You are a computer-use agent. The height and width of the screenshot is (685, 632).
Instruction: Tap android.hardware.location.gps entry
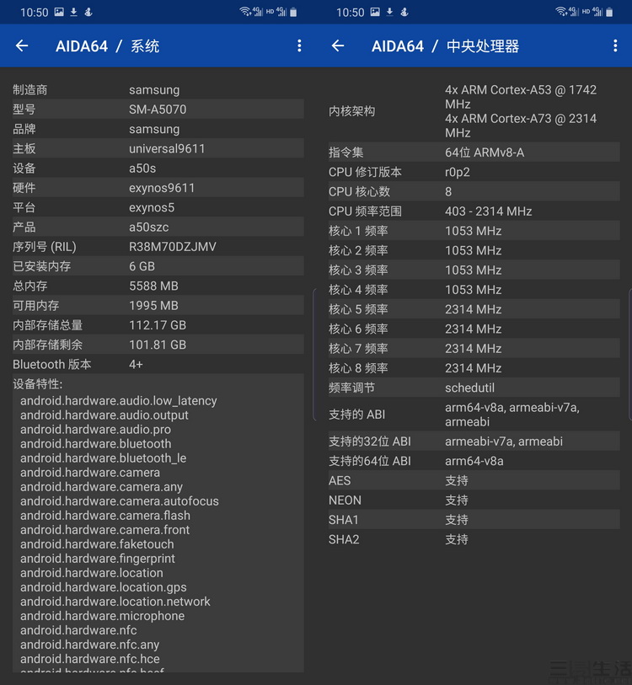point(103,587)
